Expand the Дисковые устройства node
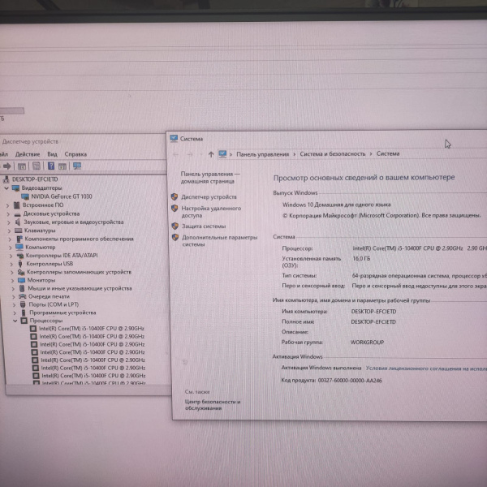The height and width of the screenshot is (487, 487). coord(9,213)
